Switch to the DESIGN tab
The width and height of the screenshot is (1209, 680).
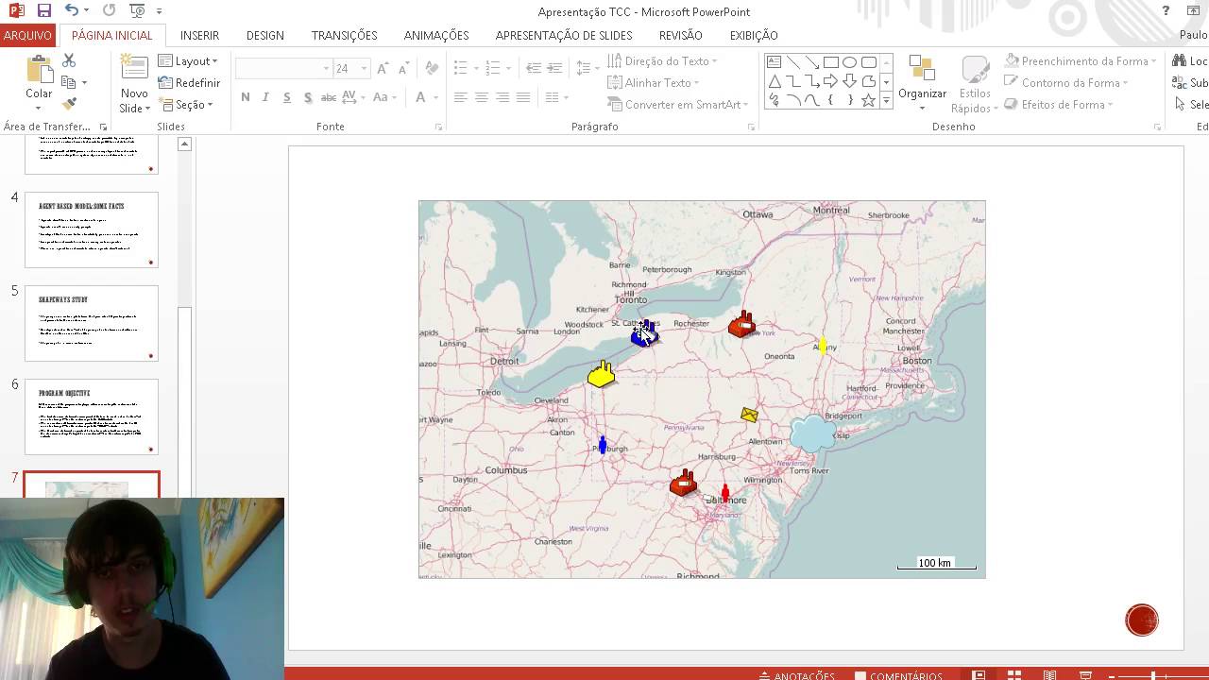click(x=264, y=35)
